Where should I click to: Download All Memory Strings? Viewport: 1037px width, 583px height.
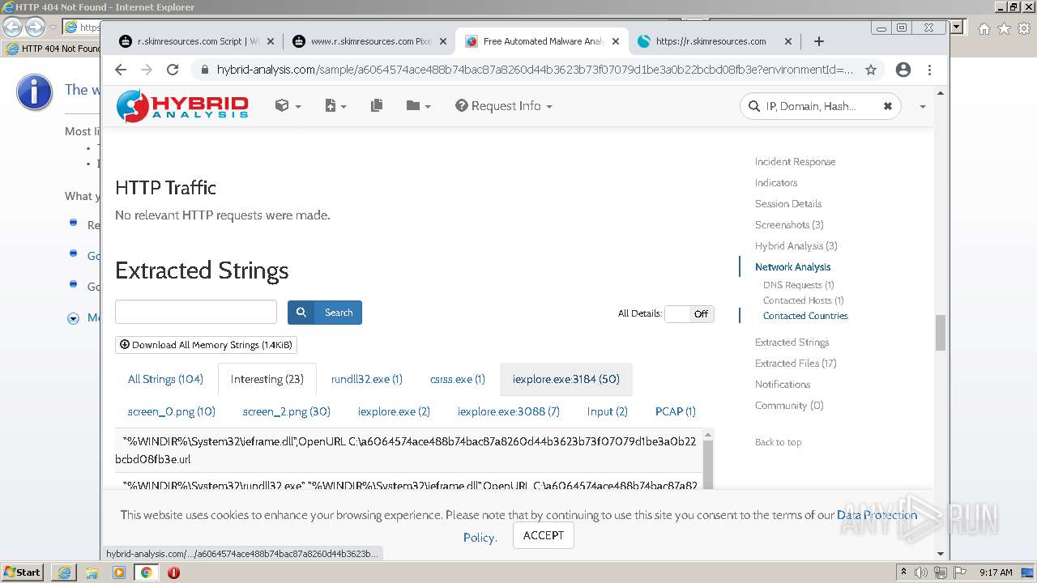(x=206, y=345)
